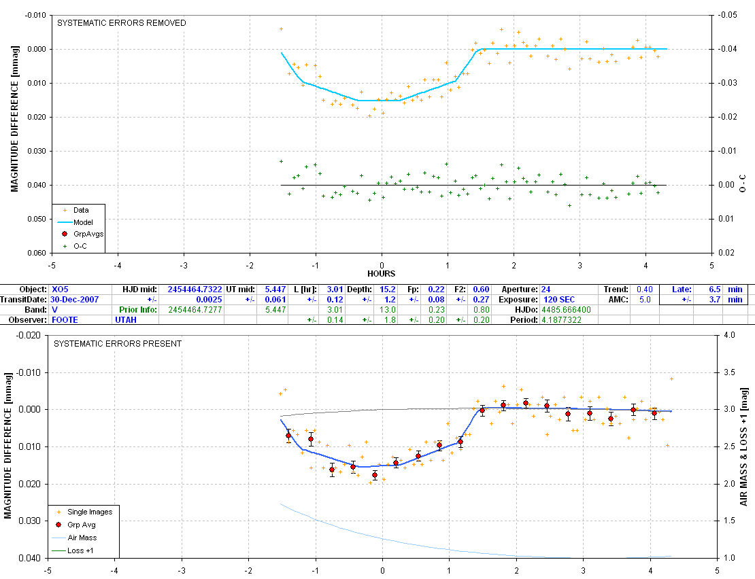
Task: Click the Late uncertainty value 3.7
Action: [715, 300]
